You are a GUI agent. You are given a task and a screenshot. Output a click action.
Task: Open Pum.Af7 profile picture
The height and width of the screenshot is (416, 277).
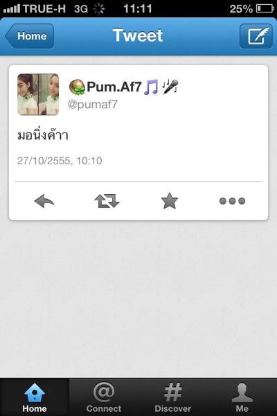coord(38,95)
